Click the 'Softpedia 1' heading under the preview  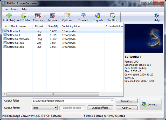point(133,57)
